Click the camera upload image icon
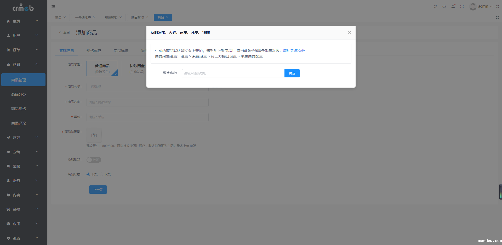Screen dimensions: 502x245 tap(94, 135)
